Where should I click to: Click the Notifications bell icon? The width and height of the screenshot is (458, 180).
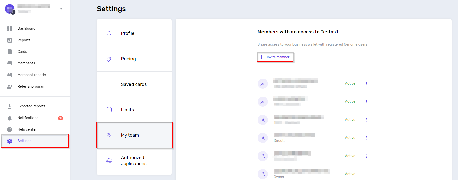click(x=10, y=118)
